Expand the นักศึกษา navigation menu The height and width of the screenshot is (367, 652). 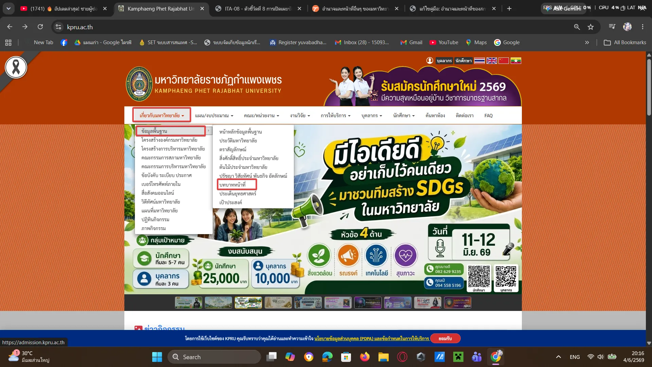click(404, 116)
